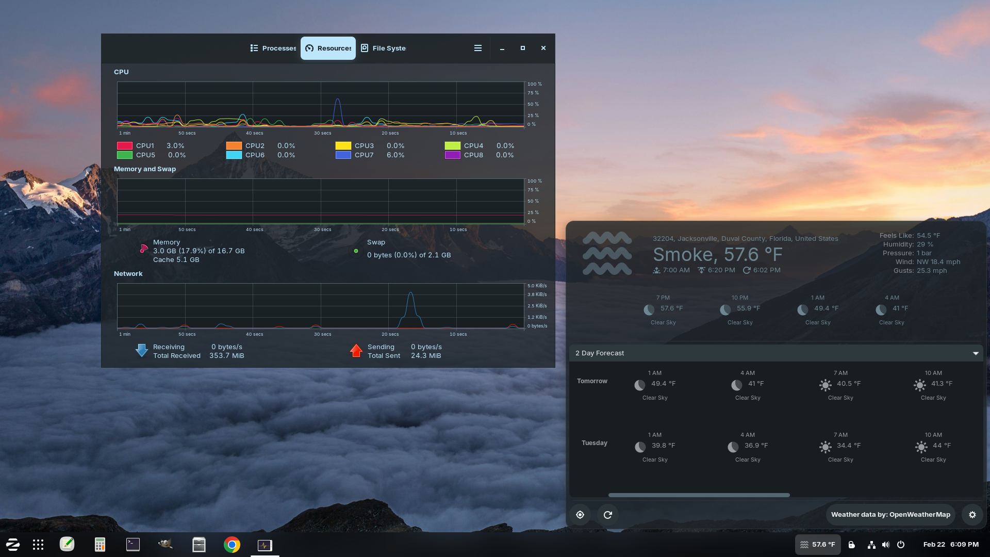Select the Resources tab
This screenshot has height=557, width=990.
(328, 48)
